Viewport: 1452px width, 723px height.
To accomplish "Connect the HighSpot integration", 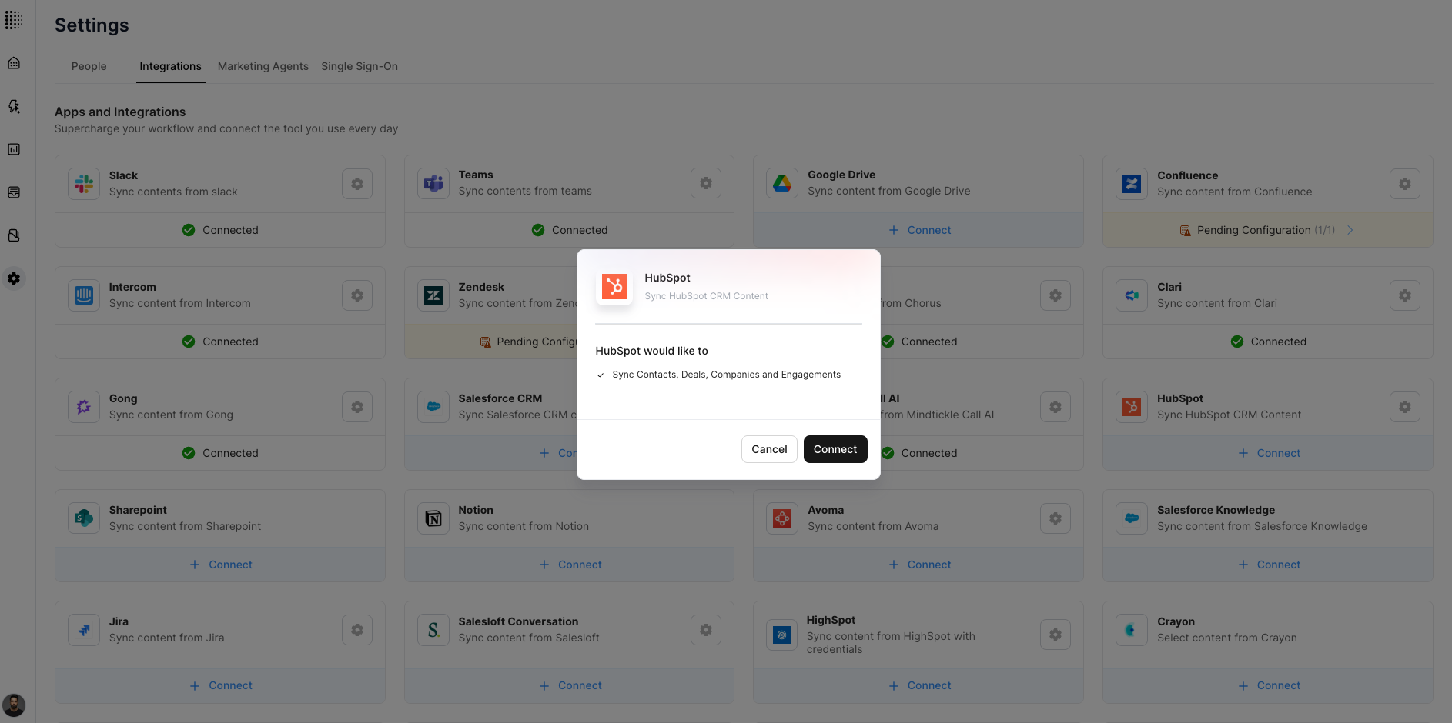I will coord(919,685).
